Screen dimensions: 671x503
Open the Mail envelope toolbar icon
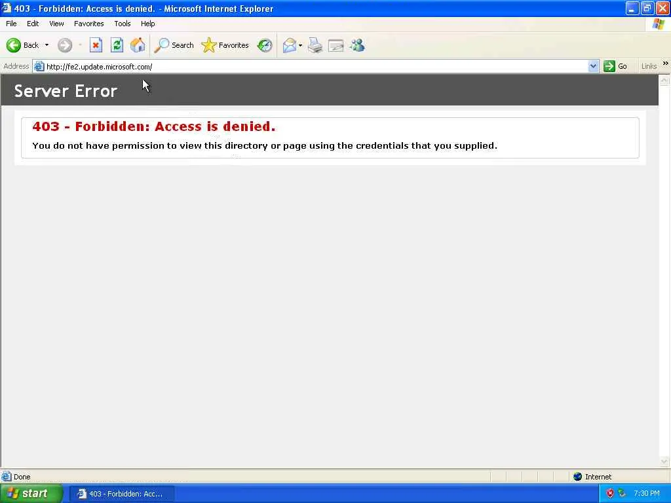(x=290, y=45)
